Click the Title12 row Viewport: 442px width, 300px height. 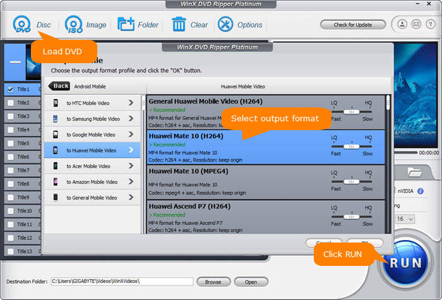[23, 238]
